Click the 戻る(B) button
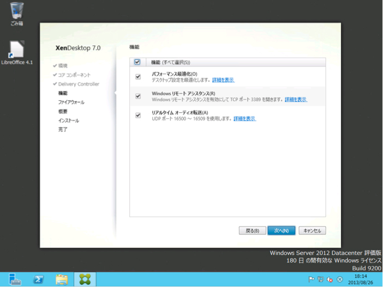Image resolution: width=383 pixels, height=287 pixels. [252, 231]
